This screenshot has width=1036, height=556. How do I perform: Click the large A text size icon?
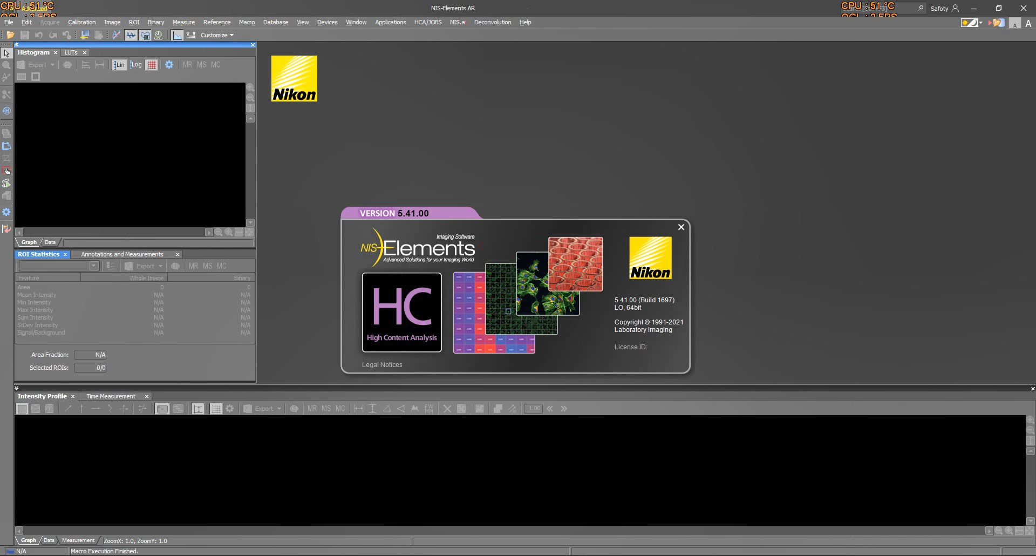pos(1028,23)
